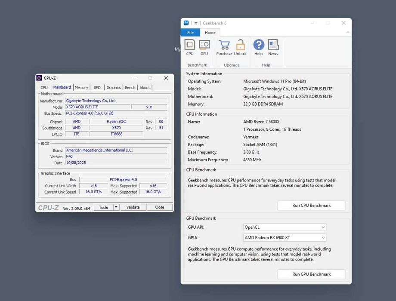Click the Unlock padlock icon
The width and height of the screenshot is (396, 301).
tap(240, 45)
